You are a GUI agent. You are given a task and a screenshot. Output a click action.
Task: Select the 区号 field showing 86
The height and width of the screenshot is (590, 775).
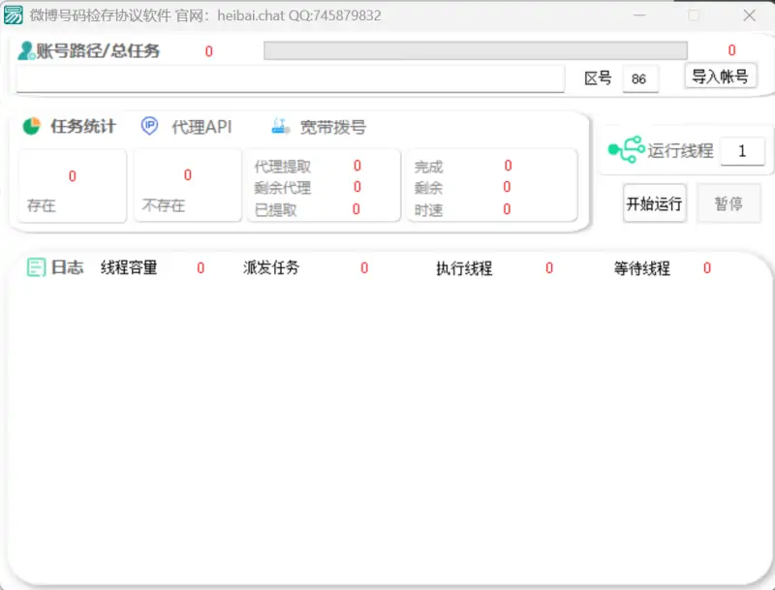pos(639,78)
